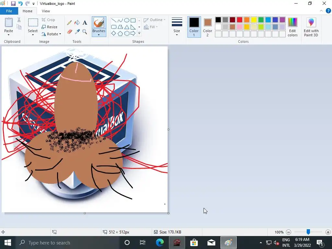Image resolution: width=332 pixels, height=249 pixels.
Task: Open Paint Help question mark icon
Action: (x=328, y=11)
